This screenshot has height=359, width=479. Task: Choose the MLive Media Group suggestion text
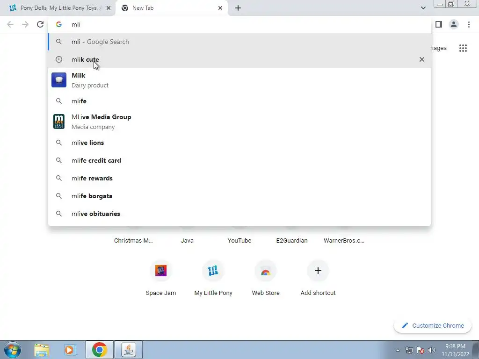point(102,122)
